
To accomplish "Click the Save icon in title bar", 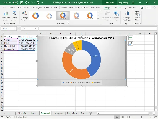I will [22, 3].
